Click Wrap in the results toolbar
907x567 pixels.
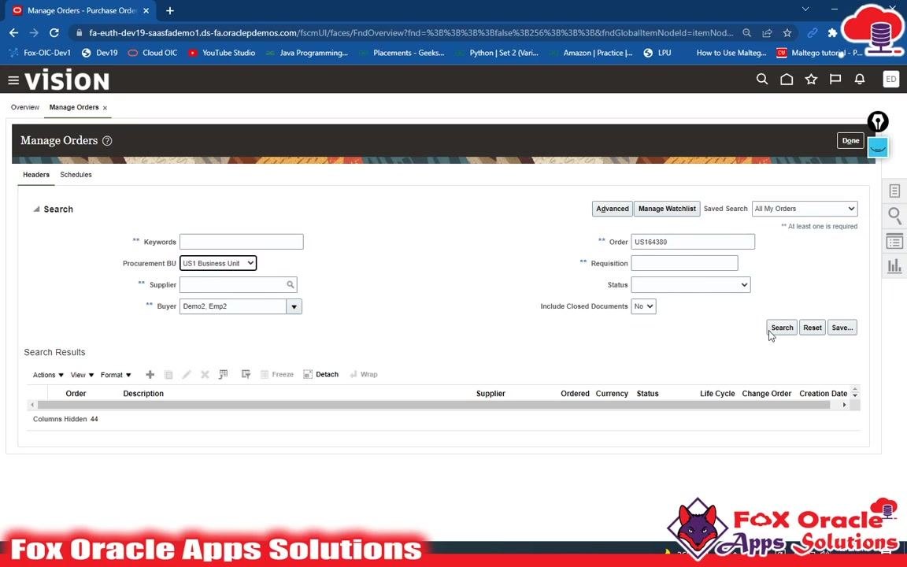point(364,374)
